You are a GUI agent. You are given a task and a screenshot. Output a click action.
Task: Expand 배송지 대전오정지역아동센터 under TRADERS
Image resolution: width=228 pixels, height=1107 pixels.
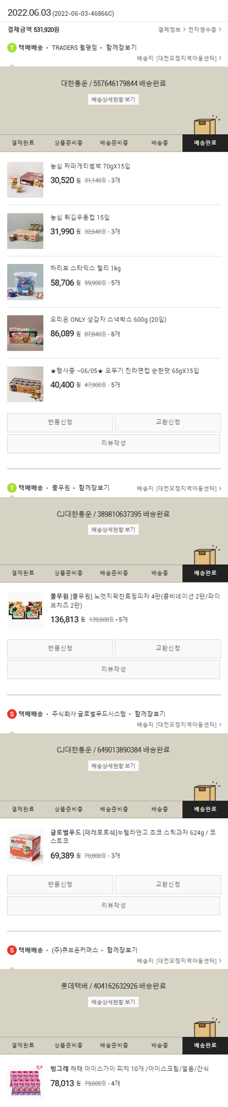(x=179, y=58)
